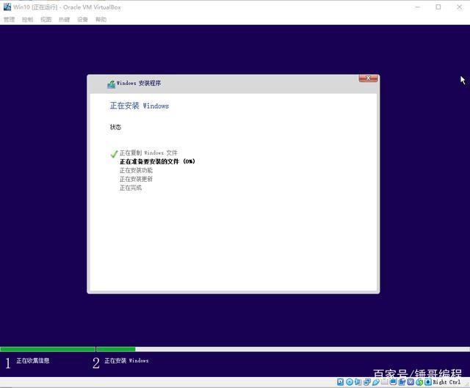Click the network adapter icon in status bar
470x388 pixels.
pos(367,382)
